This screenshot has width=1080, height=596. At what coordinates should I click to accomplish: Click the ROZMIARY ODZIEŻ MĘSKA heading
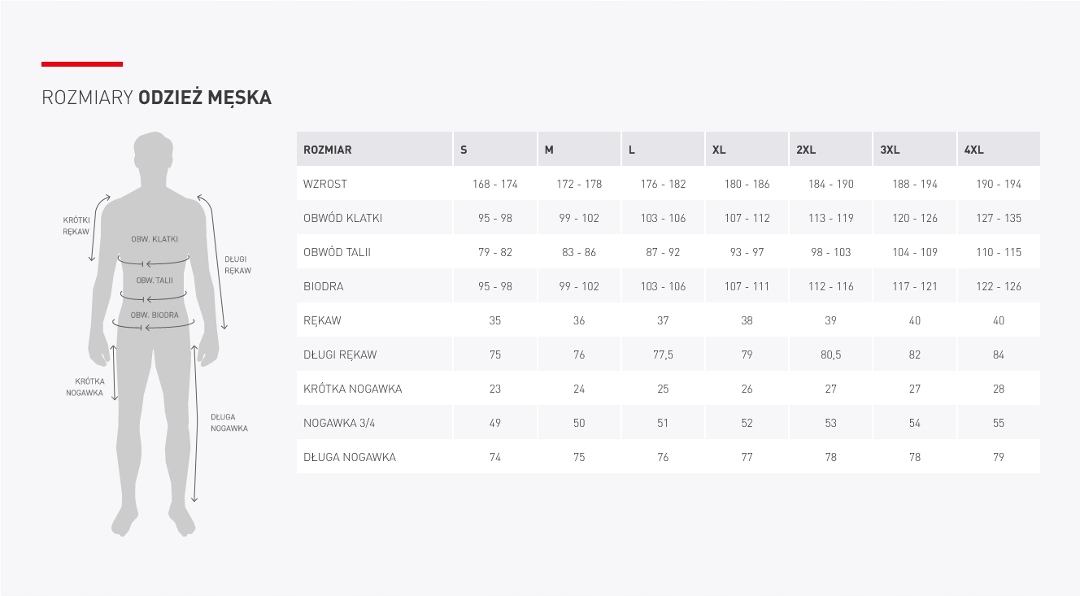(156, 98)
